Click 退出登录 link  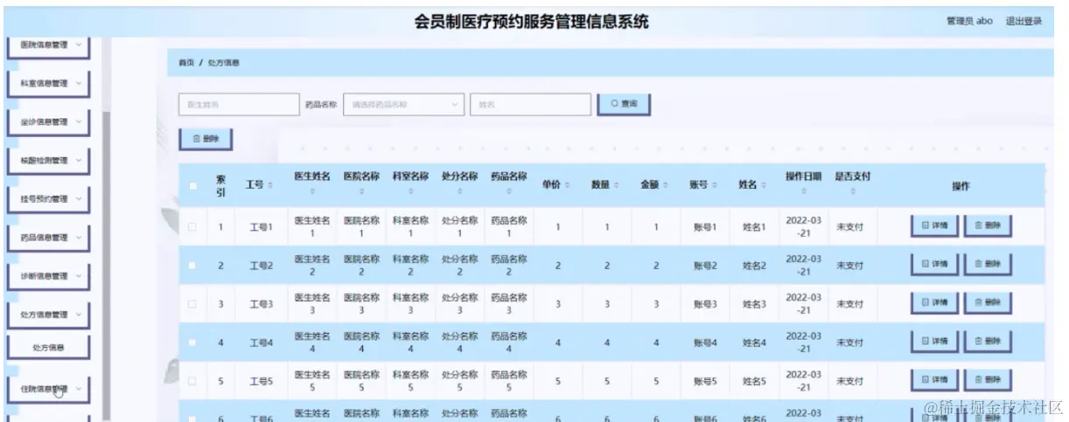(x=1024, y=22)
